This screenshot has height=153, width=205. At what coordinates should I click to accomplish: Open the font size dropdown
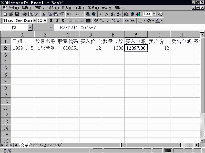tap(45, 20)
